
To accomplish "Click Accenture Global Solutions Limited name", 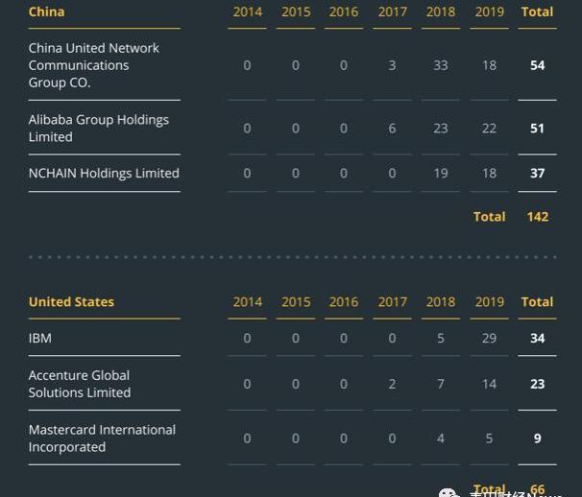I will [80, 384].
